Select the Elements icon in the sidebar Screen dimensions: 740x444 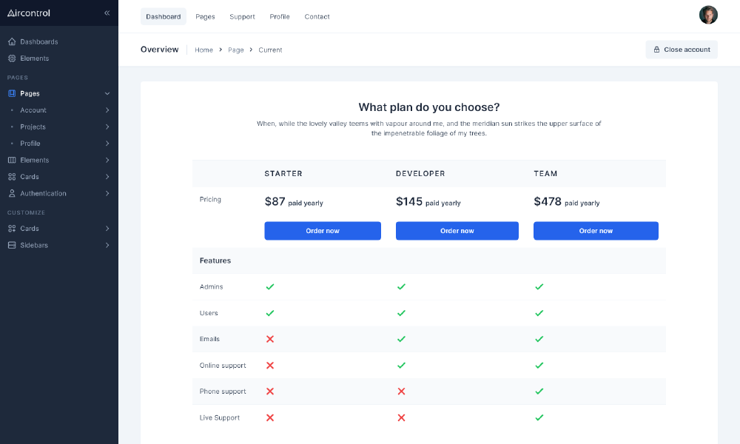(x=10, y=58)
